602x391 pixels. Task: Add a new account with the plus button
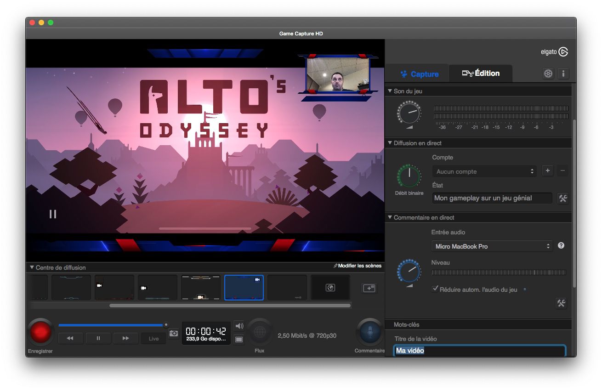547,170
